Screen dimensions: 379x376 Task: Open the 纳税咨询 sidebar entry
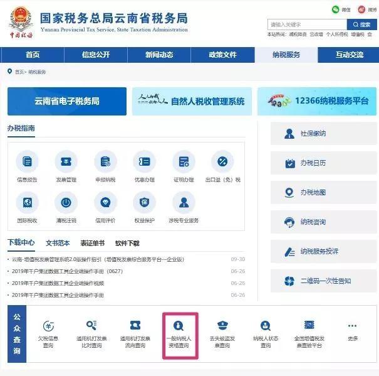(x=323, y=222)
